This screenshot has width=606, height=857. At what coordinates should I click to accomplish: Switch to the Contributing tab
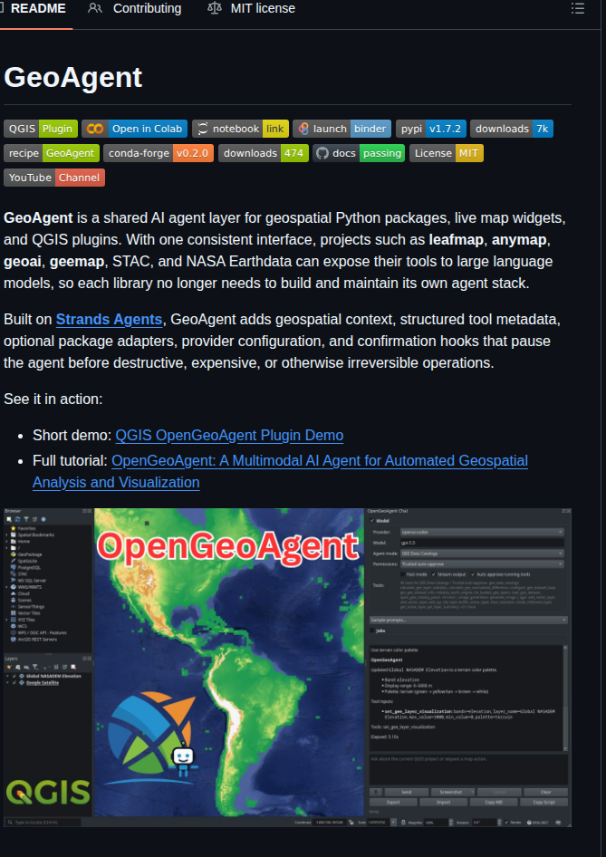pos(135,9)
